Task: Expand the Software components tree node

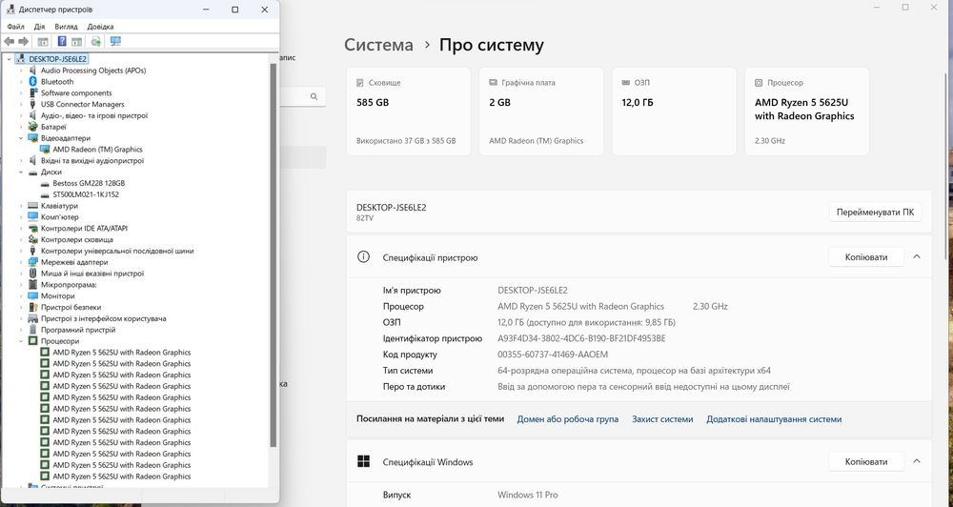Action: pos(21,93)
